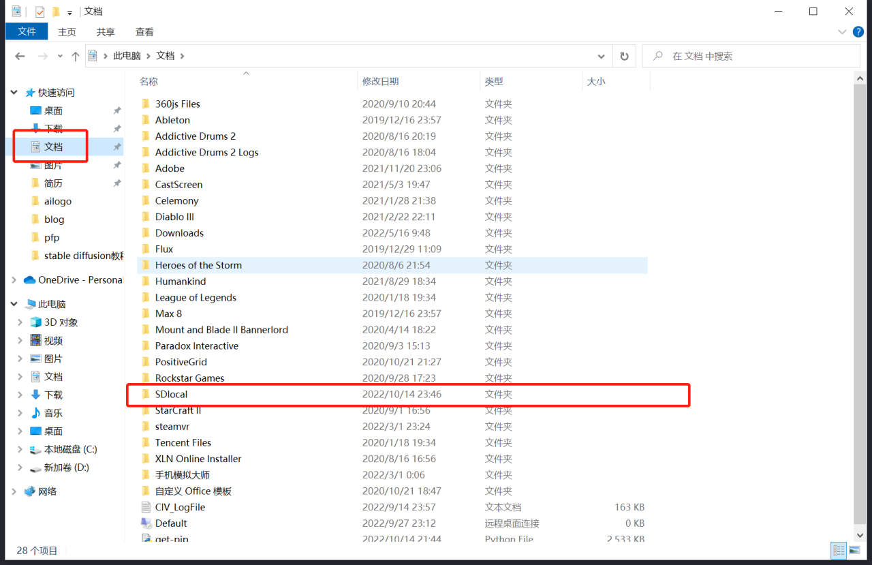Click the Downloads folder modified date 2022/5/16 9:48
The height and width of the screenshot is (565, 872).
pyautogui.click(x=395, y=233)
